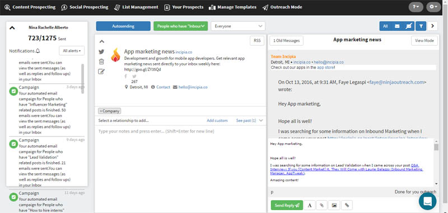Click the notes text area
The image size is (448, 213).
click(180, 169)
